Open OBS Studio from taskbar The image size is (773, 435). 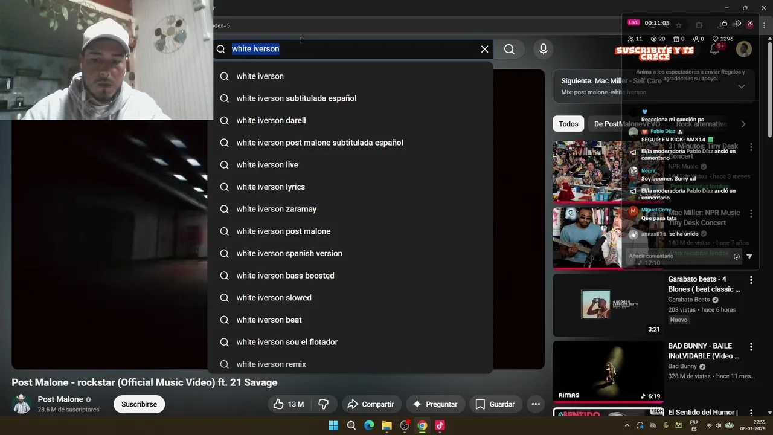tap(405, 425)
